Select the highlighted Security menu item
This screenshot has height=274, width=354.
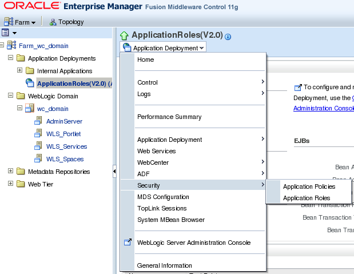coord(193,185)
